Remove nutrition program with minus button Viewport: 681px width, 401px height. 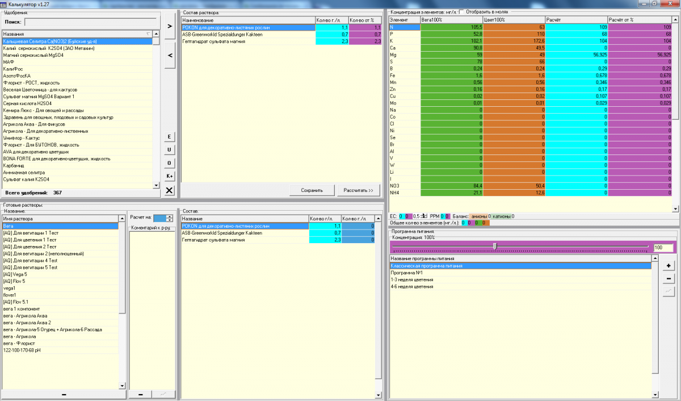(x=669, y=278)
